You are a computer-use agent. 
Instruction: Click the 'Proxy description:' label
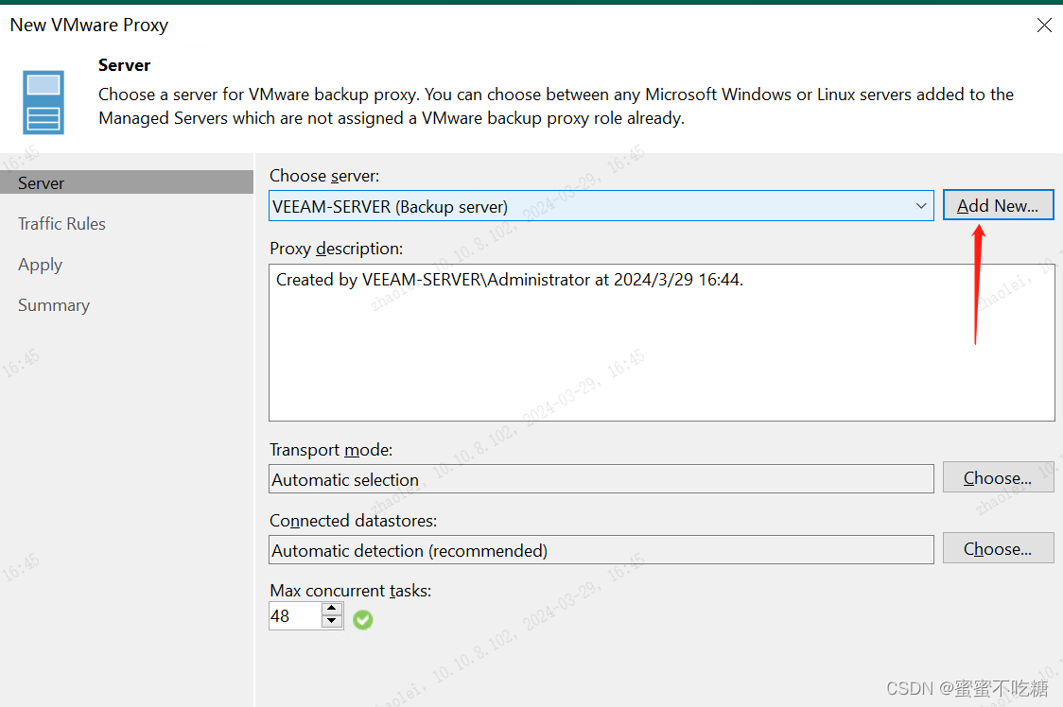point(337,249)
